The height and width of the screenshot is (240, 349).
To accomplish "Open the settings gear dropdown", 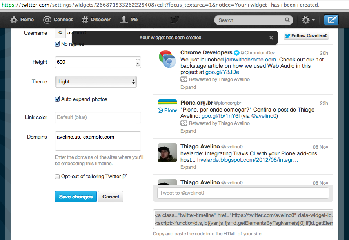I will (308, 20).
